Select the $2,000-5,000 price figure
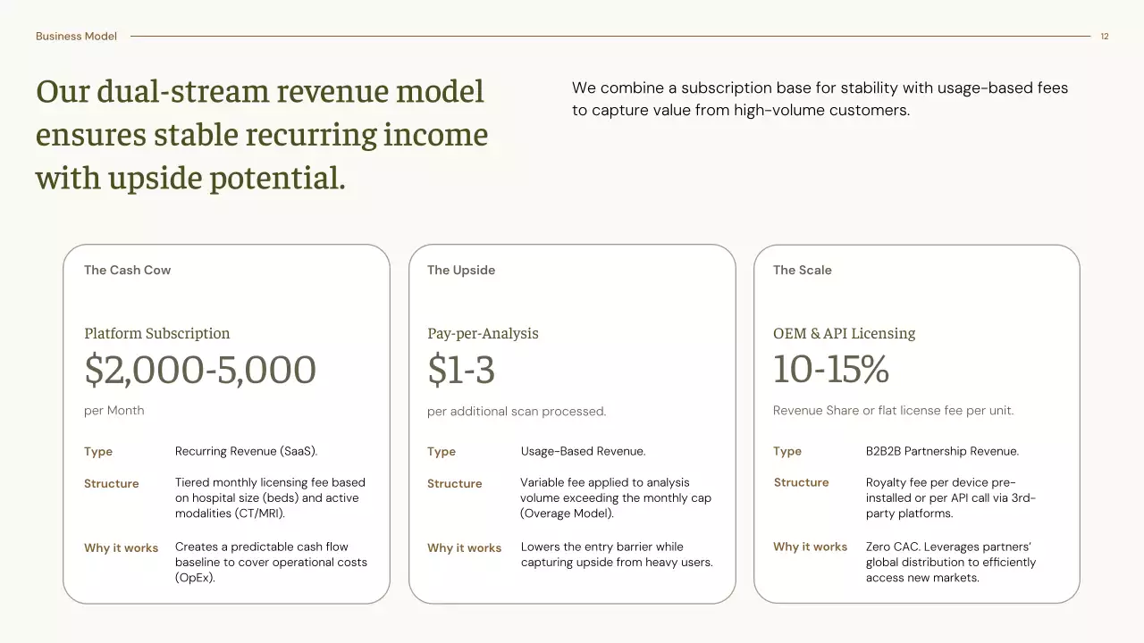 tap(200, 371)
